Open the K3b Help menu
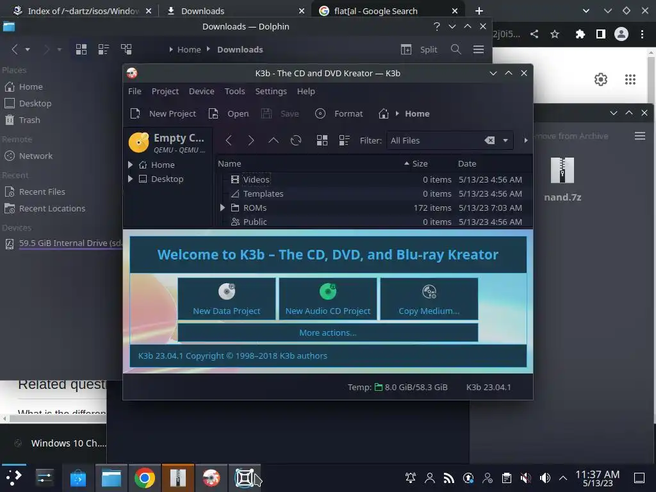This screenshot has width=656, height=492. pyautogui.click(x=306, y=91)
